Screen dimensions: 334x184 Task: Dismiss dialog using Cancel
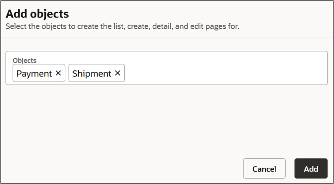point(264,169)
